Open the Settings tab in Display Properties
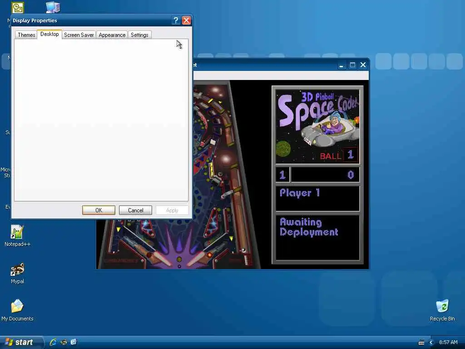Image resolution: width=465 pixels, height=349 pixels. (x=139, y=35)
